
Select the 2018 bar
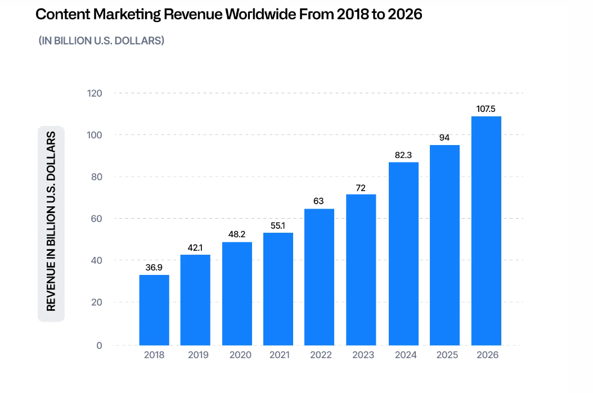pos(154,310)
